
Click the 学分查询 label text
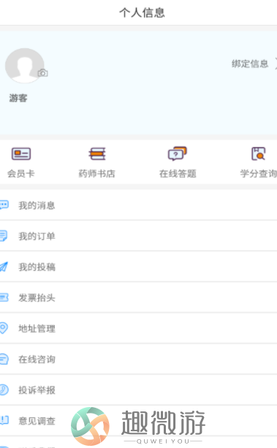click(259, 173)
